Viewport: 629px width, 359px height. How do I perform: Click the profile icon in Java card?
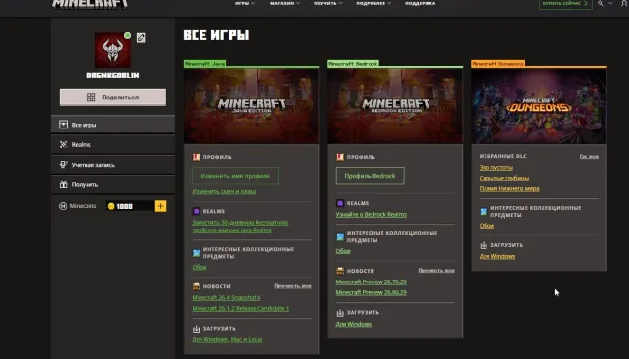coord(196,157)
